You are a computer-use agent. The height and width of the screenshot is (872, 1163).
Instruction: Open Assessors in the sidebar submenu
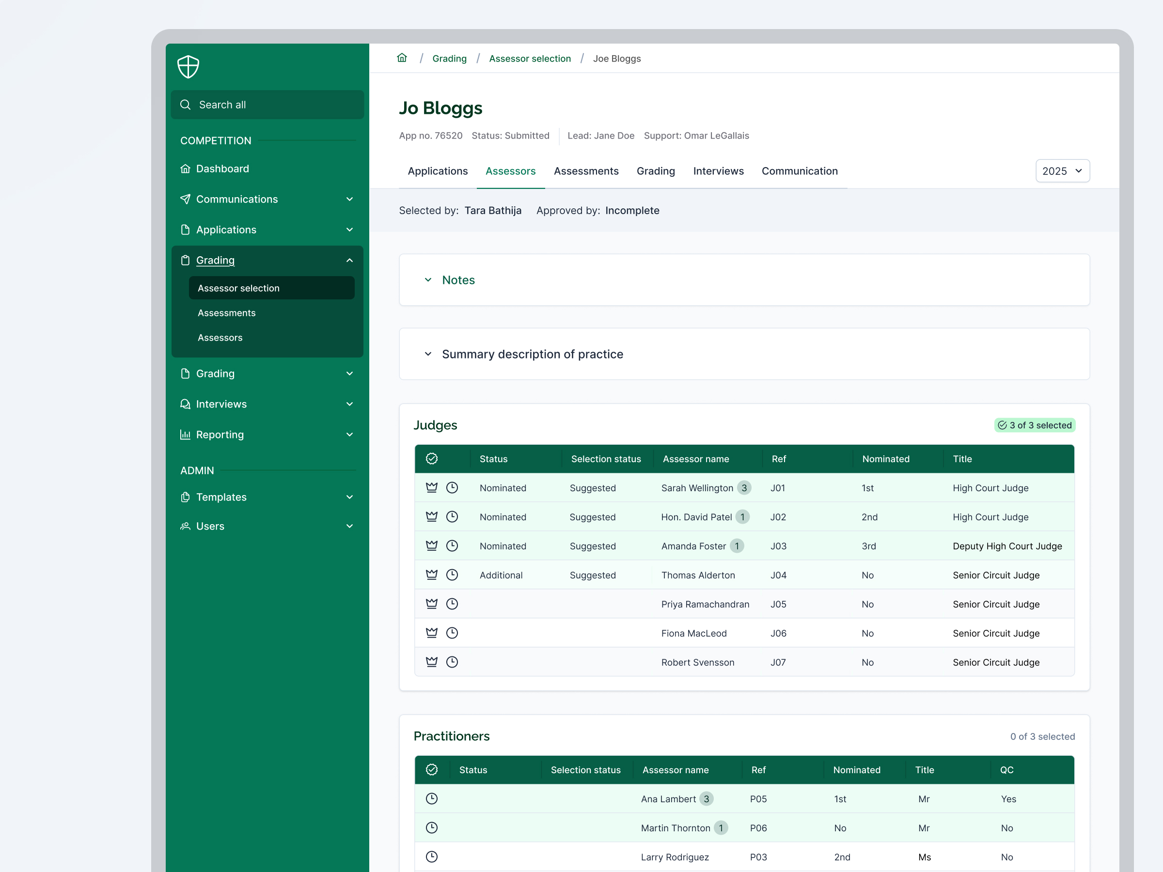point(220,338)
